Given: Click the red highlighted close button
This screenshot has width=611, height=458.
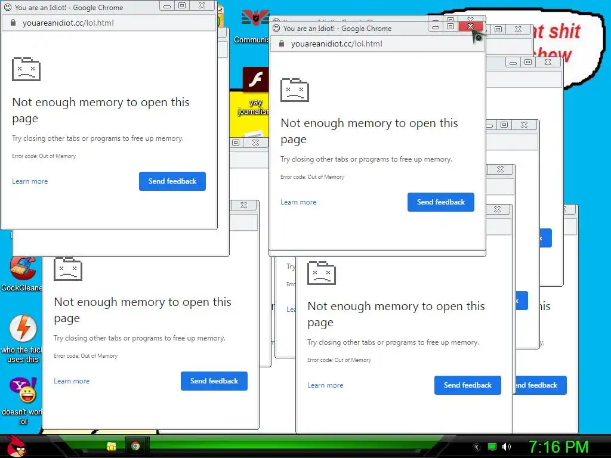Looking at the screenshot, I should (x=470, y=26).
